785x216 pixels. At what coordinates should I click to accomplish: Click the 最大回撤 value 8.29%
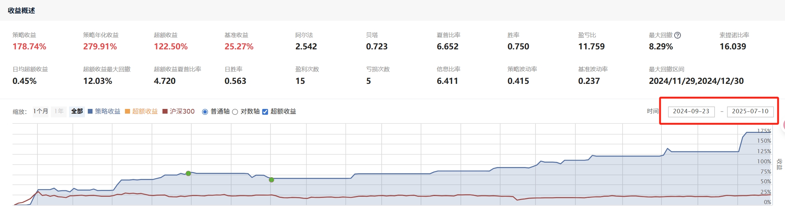661,46
